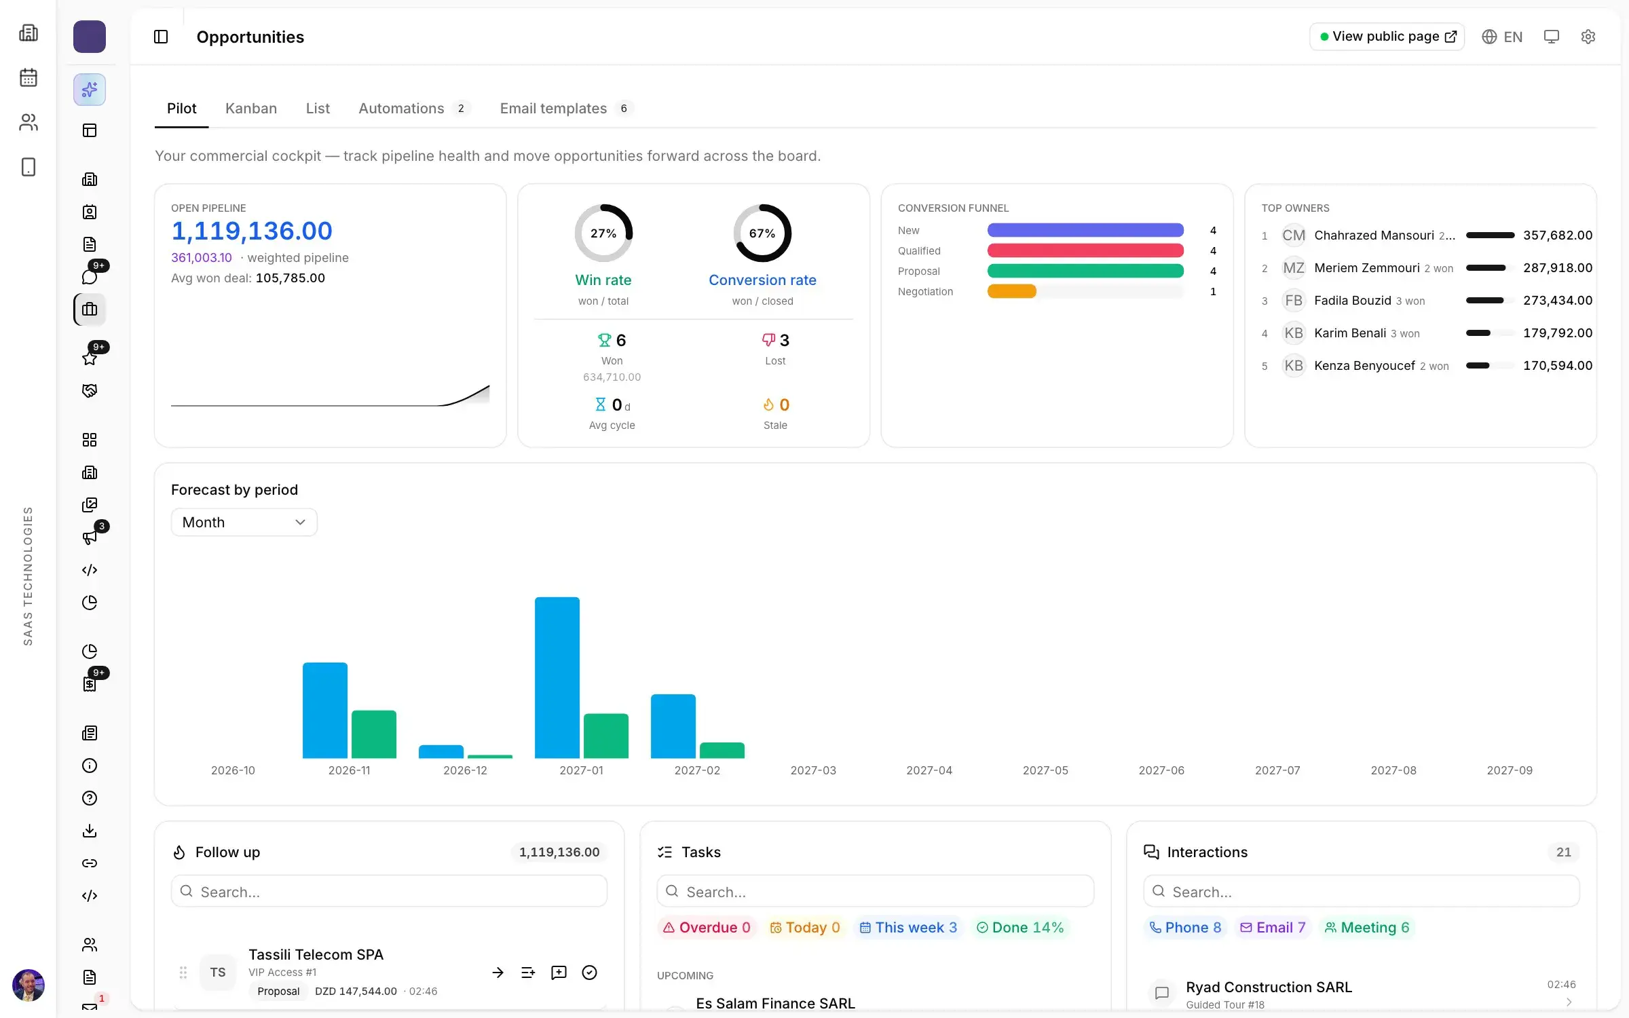Toggle the Meeting 6 interactions filter

pyautogui.click(x=1367, y=928)
